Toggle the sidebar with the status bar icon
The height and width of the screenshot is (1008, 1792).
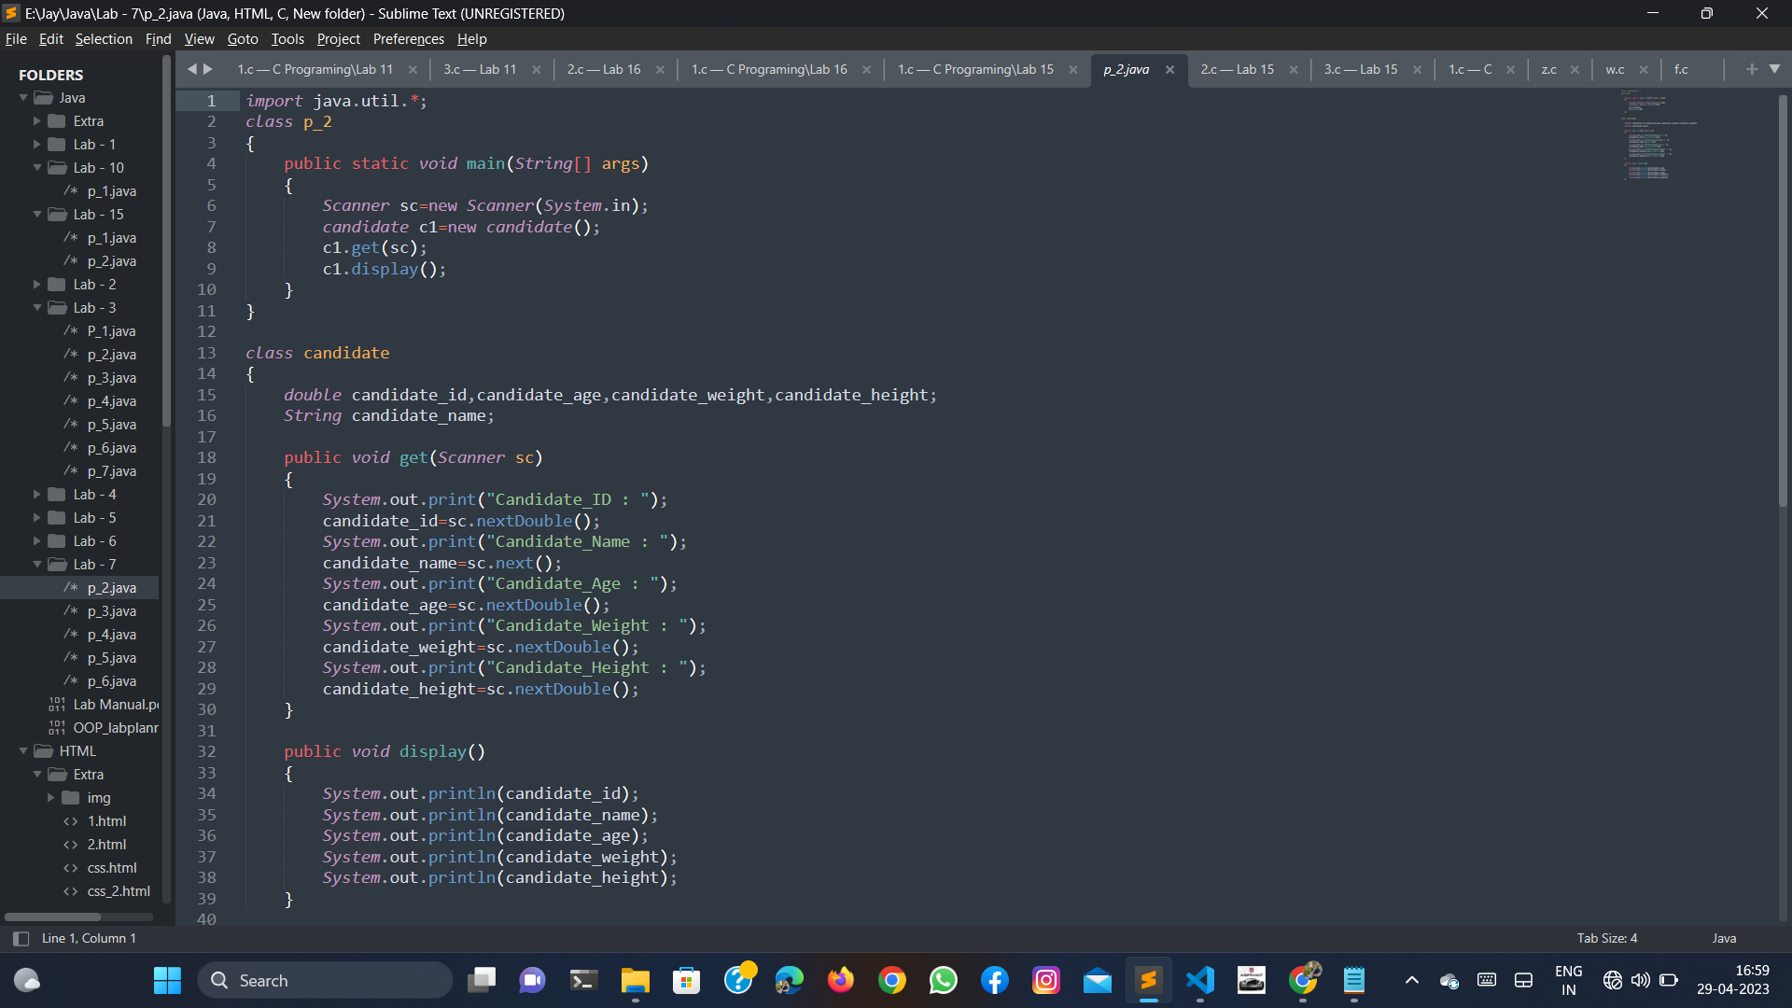pos(21,939)
